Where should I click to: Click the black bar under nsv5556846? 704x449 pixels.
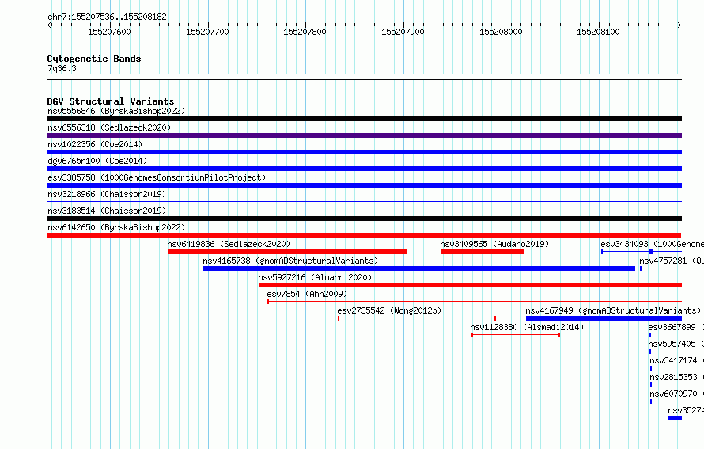[x=364, y=119]
